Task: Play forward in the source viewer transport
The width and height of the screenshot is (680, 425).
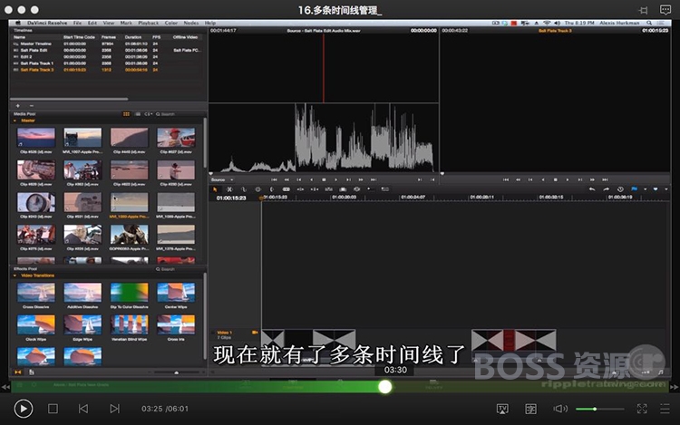Action: pos(336,179)
